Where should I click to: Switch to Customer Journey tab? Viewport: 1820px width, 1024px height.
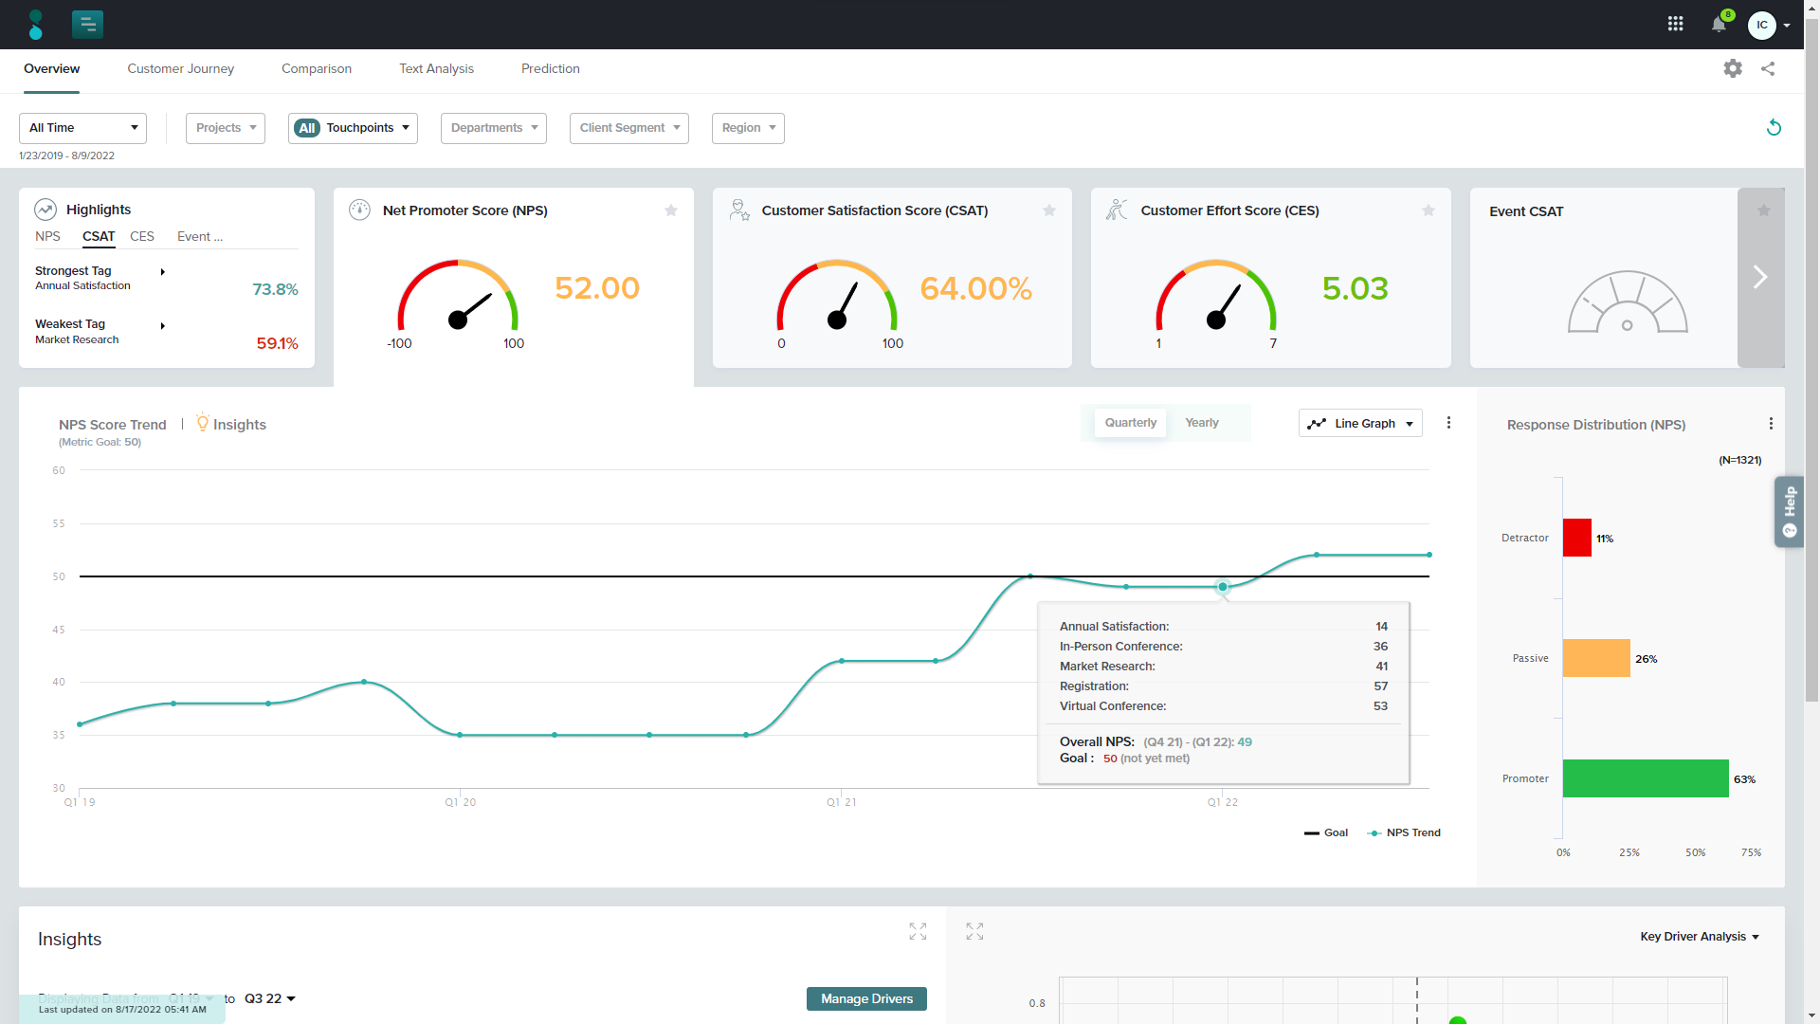click(x=180, y=69)
